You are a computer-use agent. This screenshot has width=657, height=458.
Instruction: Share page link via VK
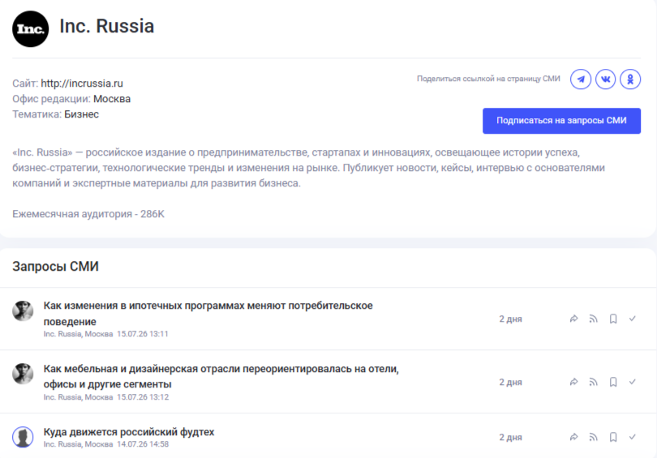[605, 79]
